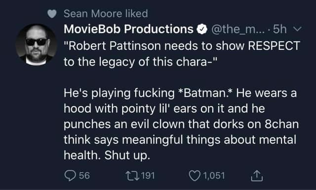Open the 5h timestamp link
The height and width of the screenshot is (190, 316).
point(280,29)
